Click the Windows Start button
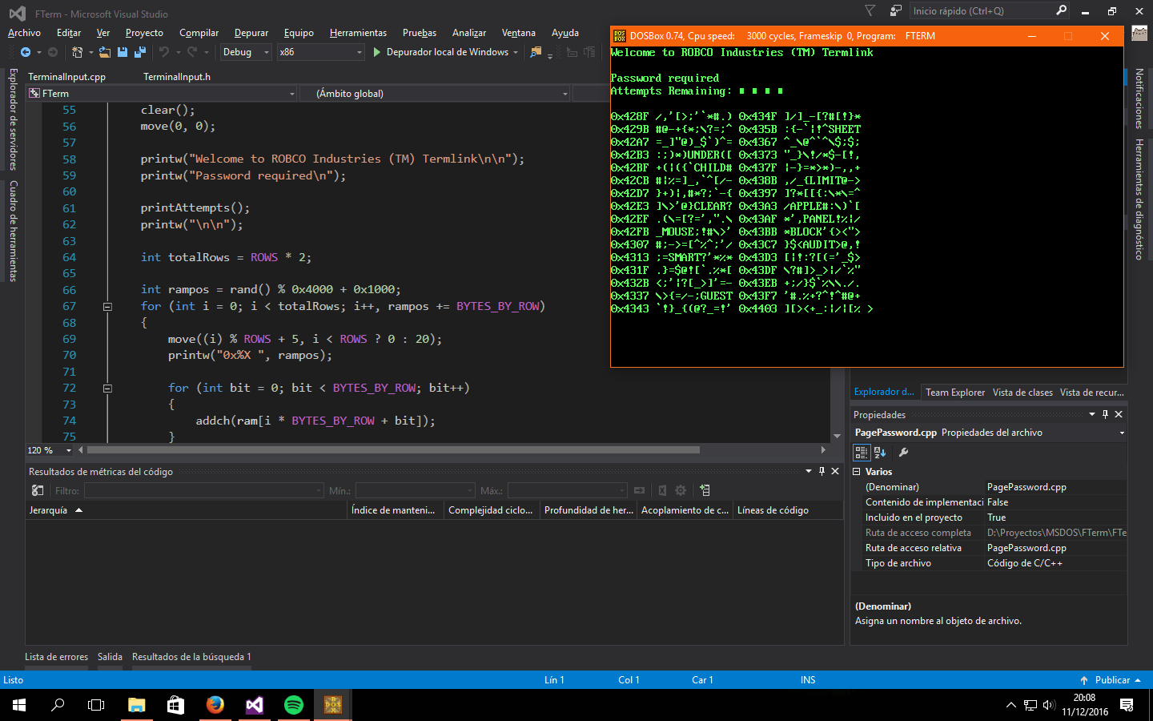Viewport: 1153px width, 721px height. tap(19, 705)
